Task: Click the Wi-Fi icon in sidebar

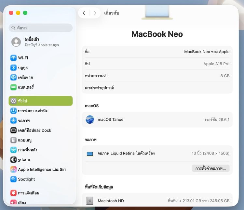Action: (x=13, y=58)
